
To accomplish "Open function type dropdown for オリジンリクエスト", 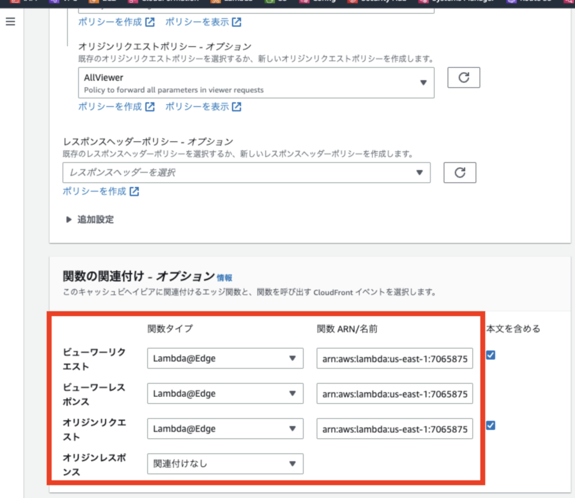I will click(x=225, y=429).
